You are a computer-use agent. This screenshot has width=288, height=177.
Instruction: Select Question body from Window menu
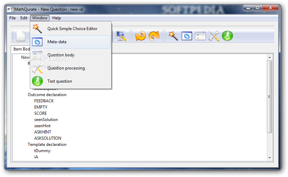(71, 55)
